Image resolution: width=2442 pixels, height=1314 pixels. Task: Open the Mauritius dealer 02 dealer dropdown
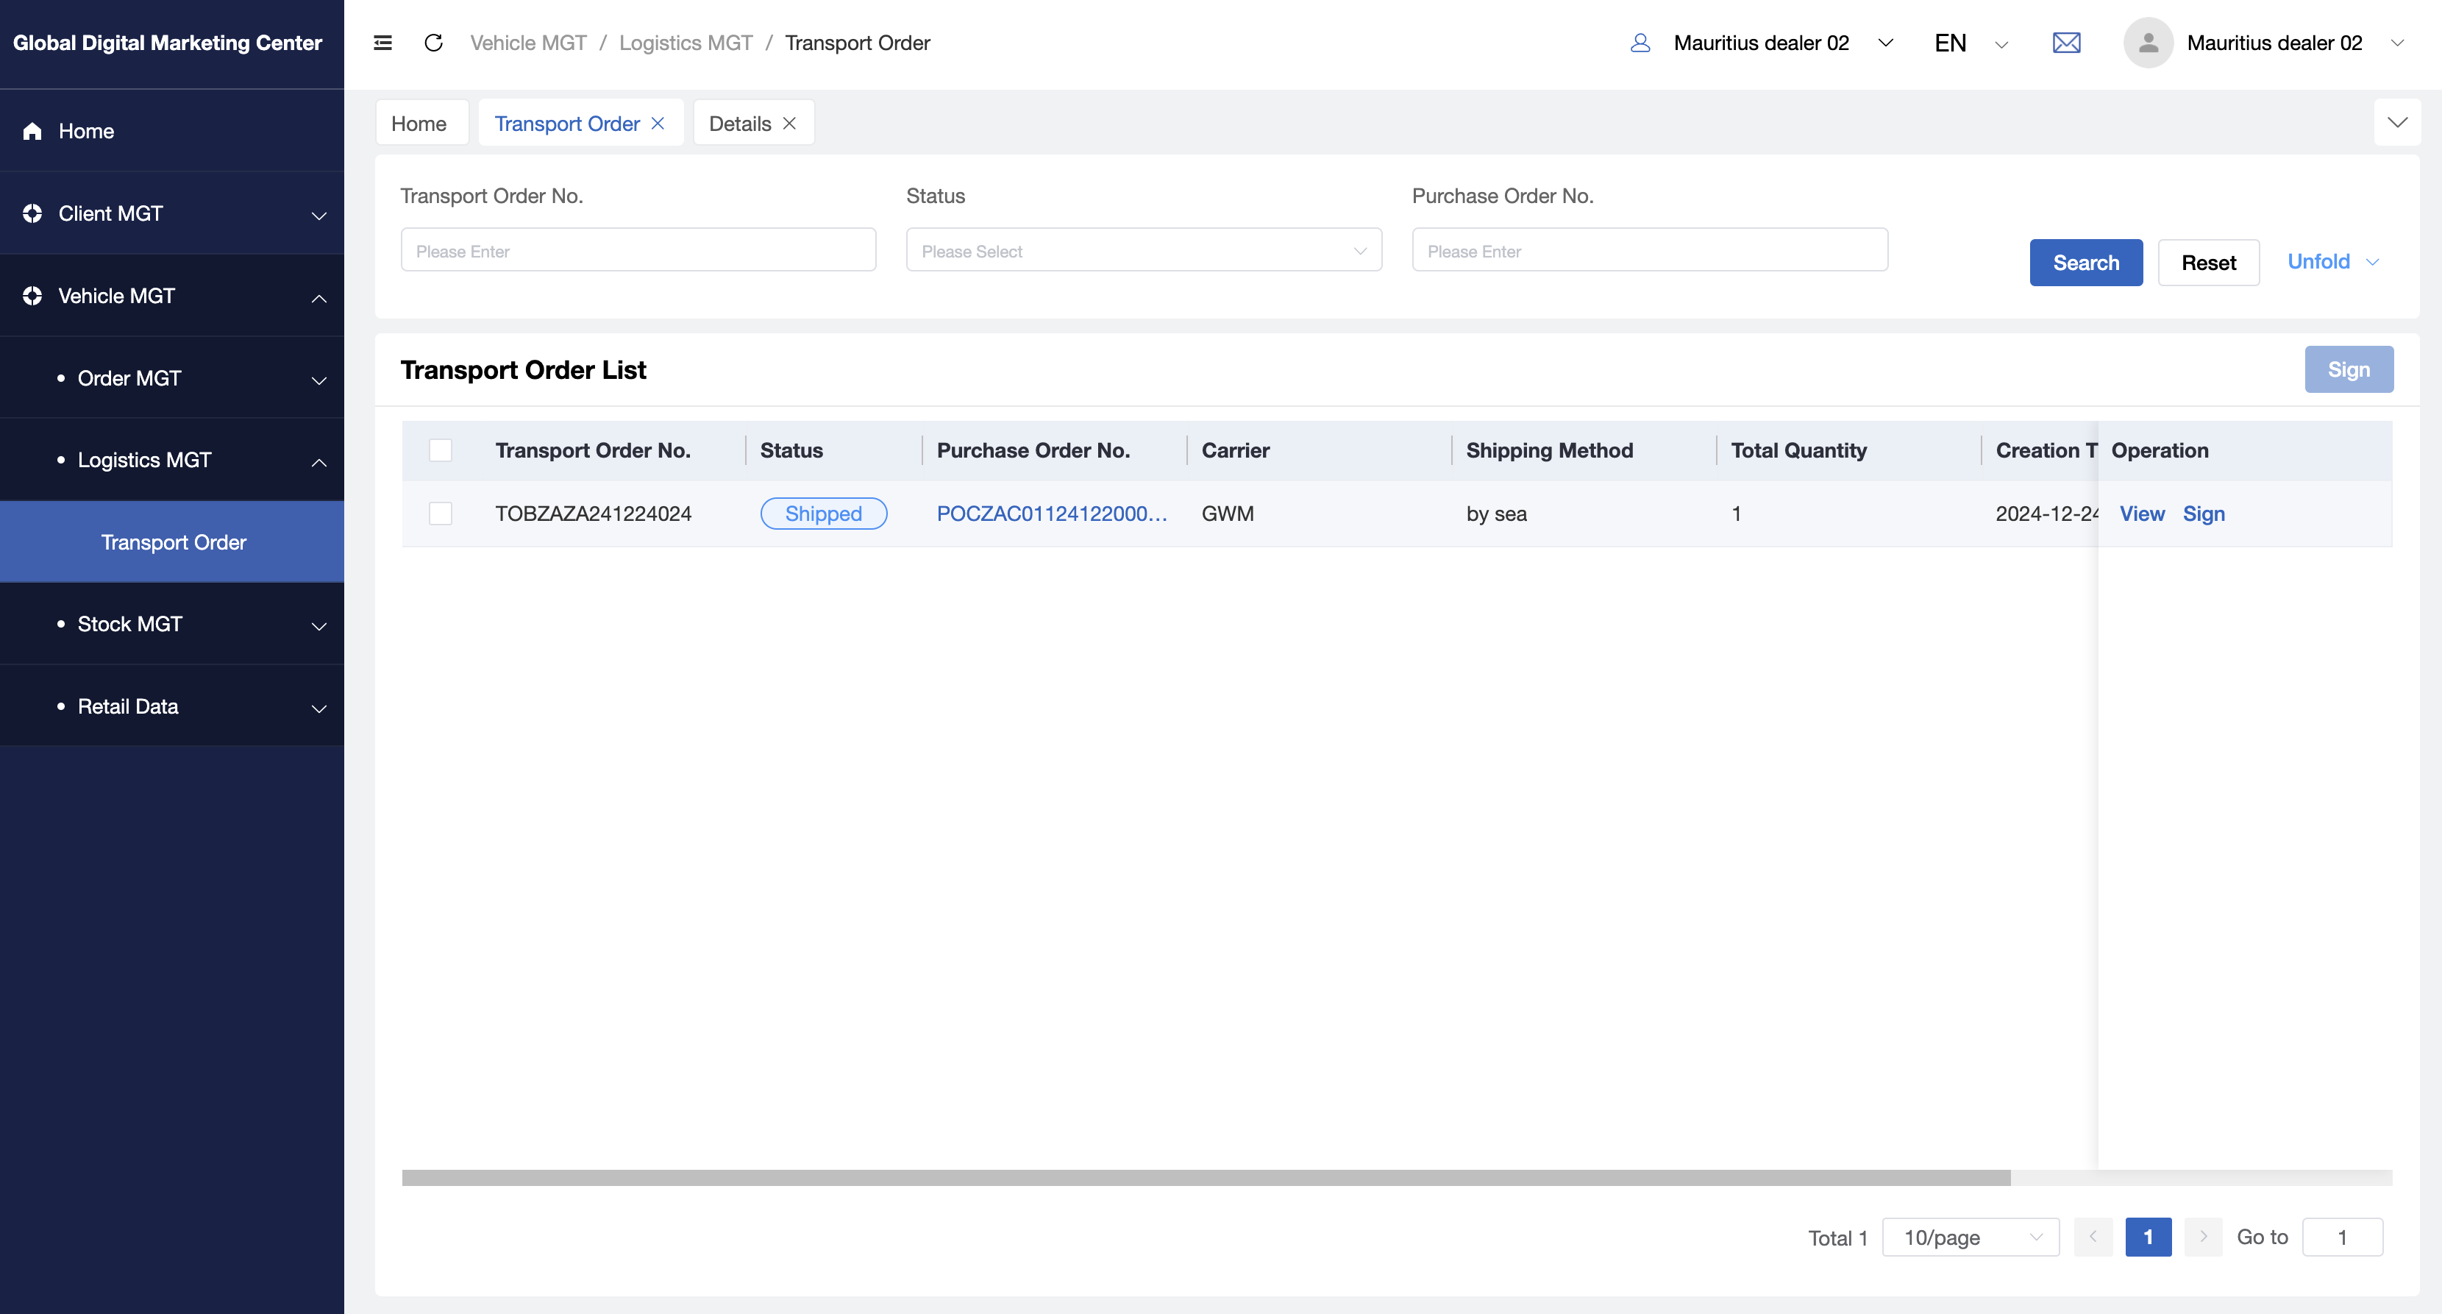(1783, 43)
